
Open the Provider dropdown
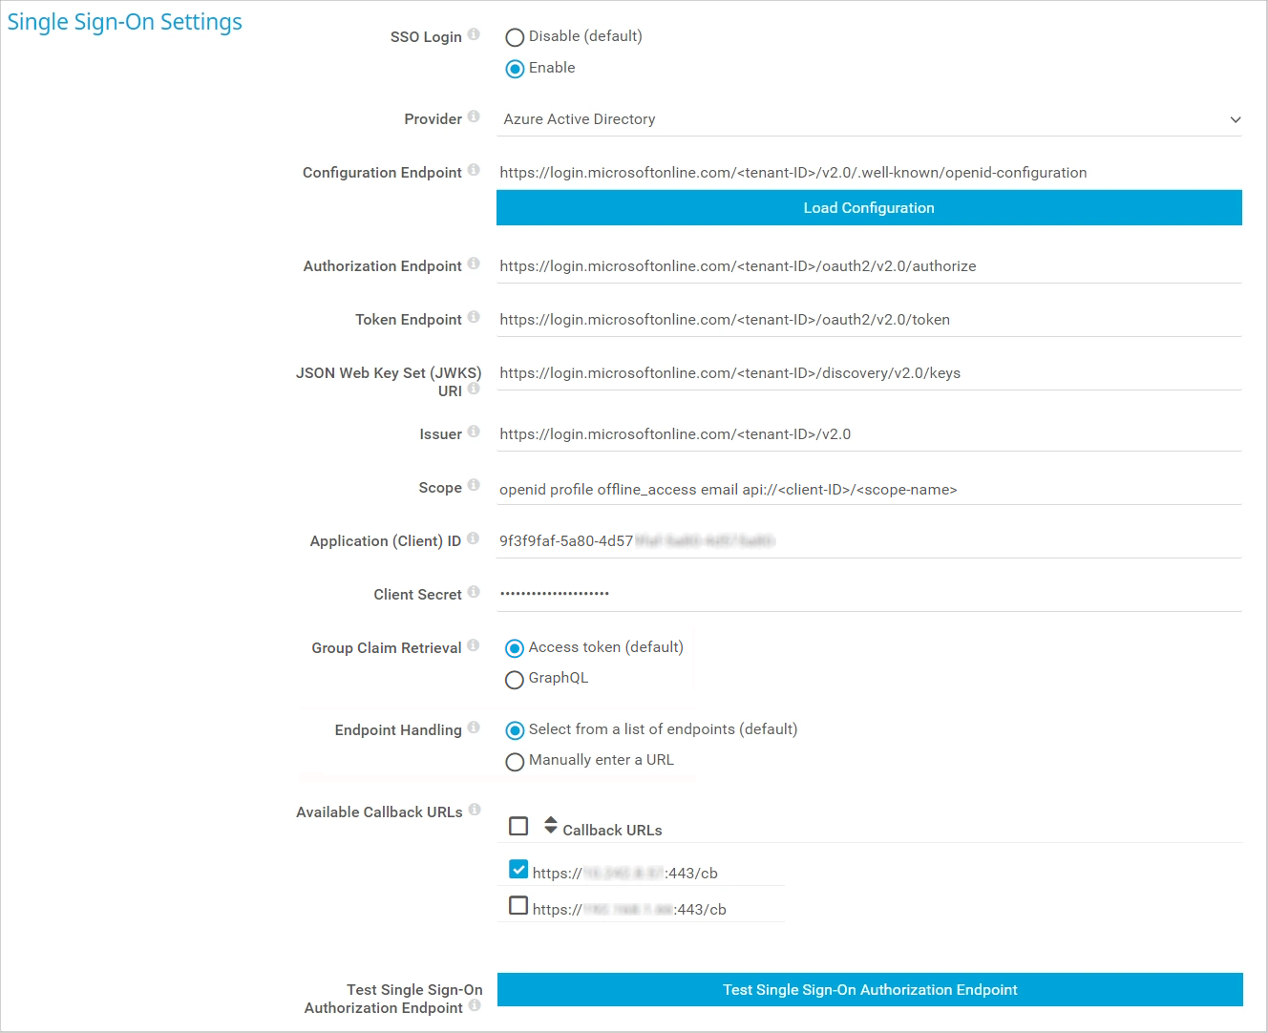869,119
